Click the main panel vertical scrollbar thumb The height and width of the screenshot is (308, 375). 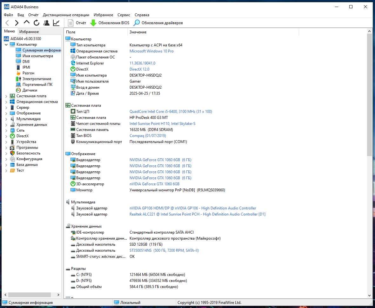(370, 94)
